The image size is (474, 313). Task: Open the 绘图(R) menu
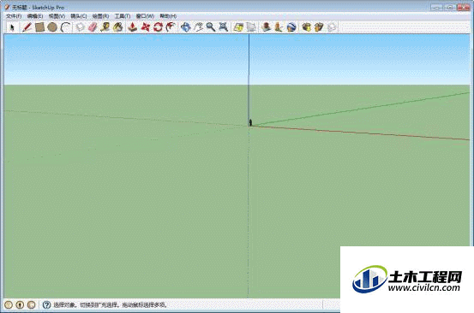click(x=100, y=16)
